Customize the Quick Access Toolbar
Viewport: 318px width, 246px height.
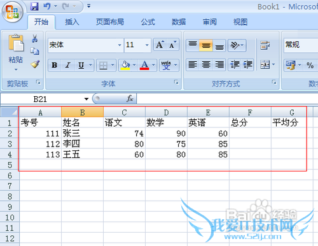point(89,6)
